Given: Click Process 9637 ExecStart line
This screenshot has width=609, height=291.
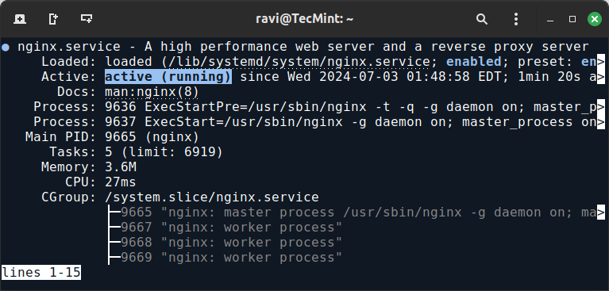Looking at the screenshot, I should tap(319, 122).
